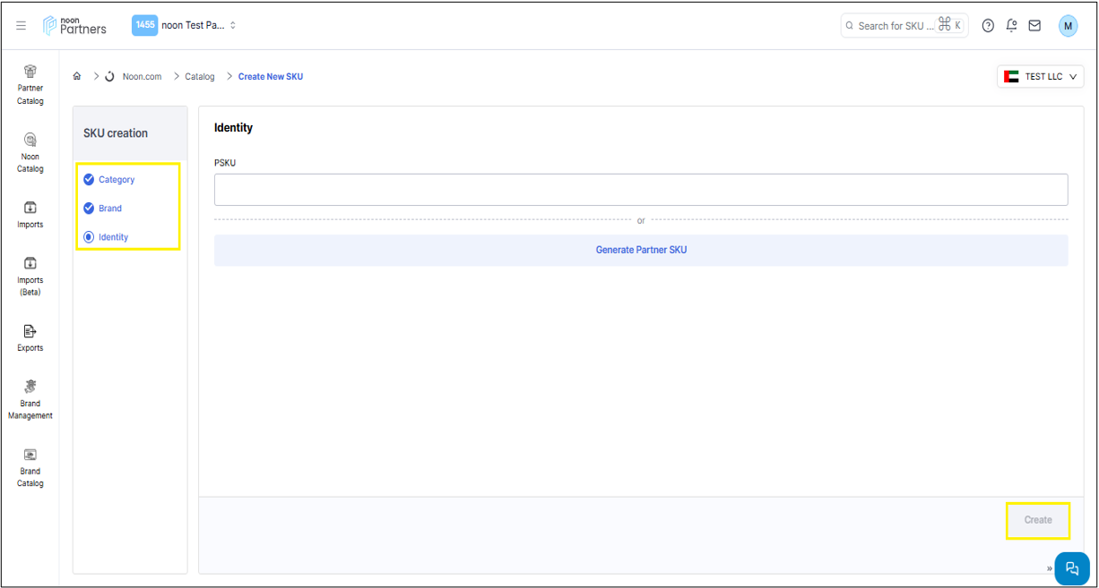
Task: Open the user avatar M menu
Action: pos(1068,26)
